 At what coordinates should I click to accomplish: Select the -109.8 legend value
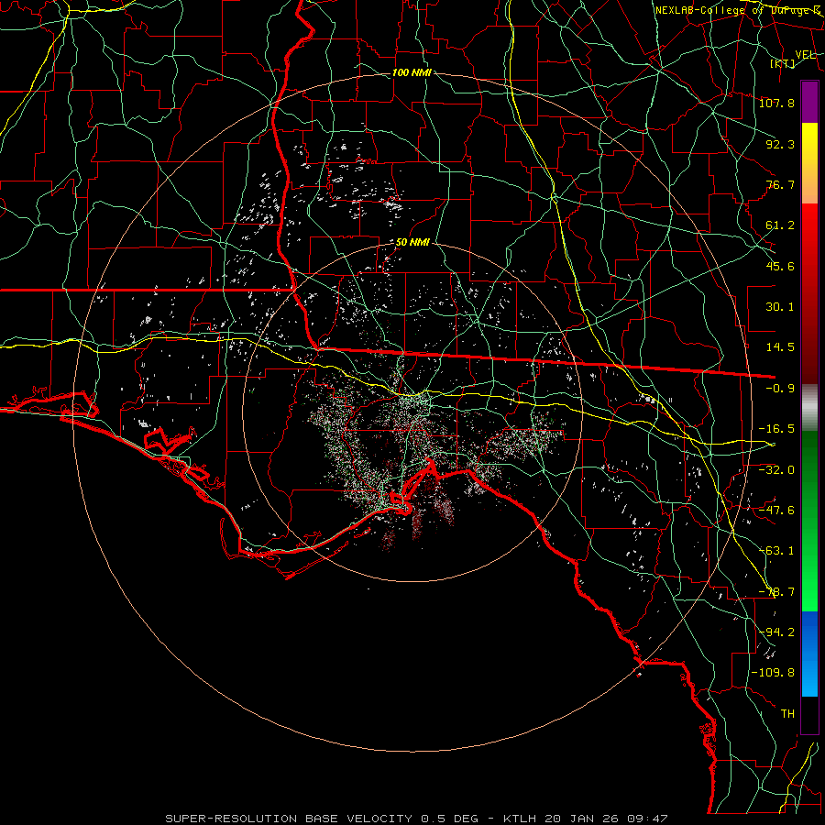(x=773, y=673)
